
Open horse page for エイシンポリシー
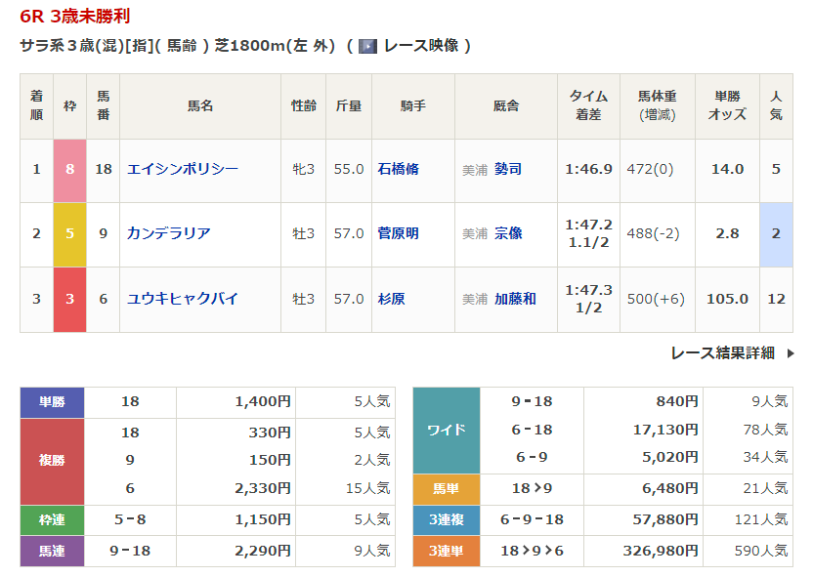point(183,169)
